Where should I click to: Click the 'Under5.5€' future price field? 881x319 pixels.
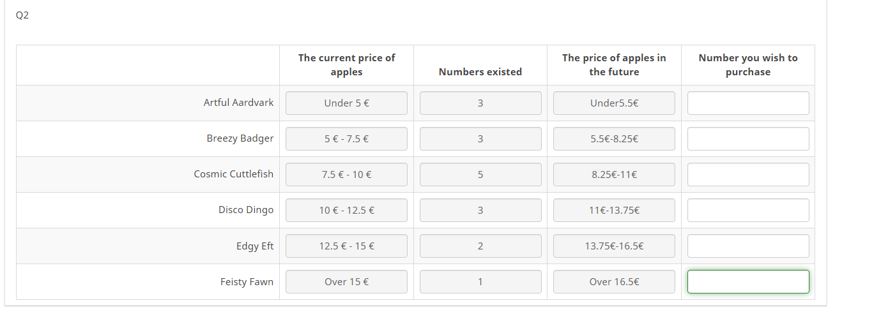click(614, 103)
